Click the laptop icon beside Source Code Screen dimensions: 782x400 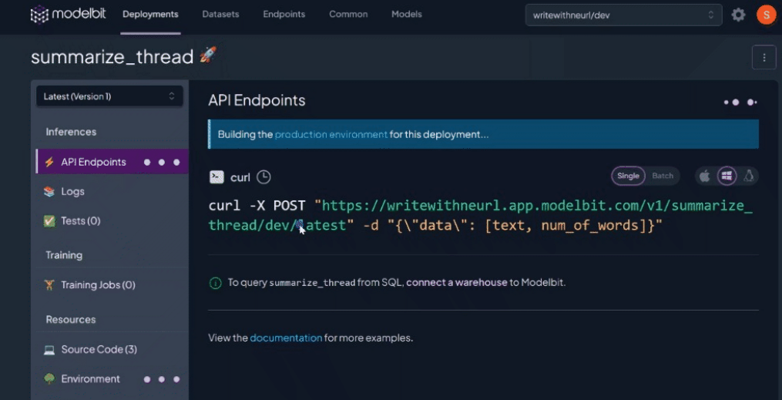[x=49, y=349]
